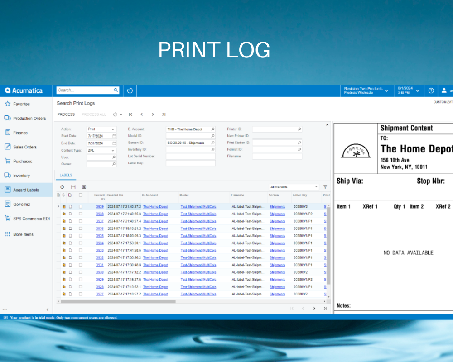Open Asgard Labels in the sidebar
This screenshot has width=453, height=362.
26,190
